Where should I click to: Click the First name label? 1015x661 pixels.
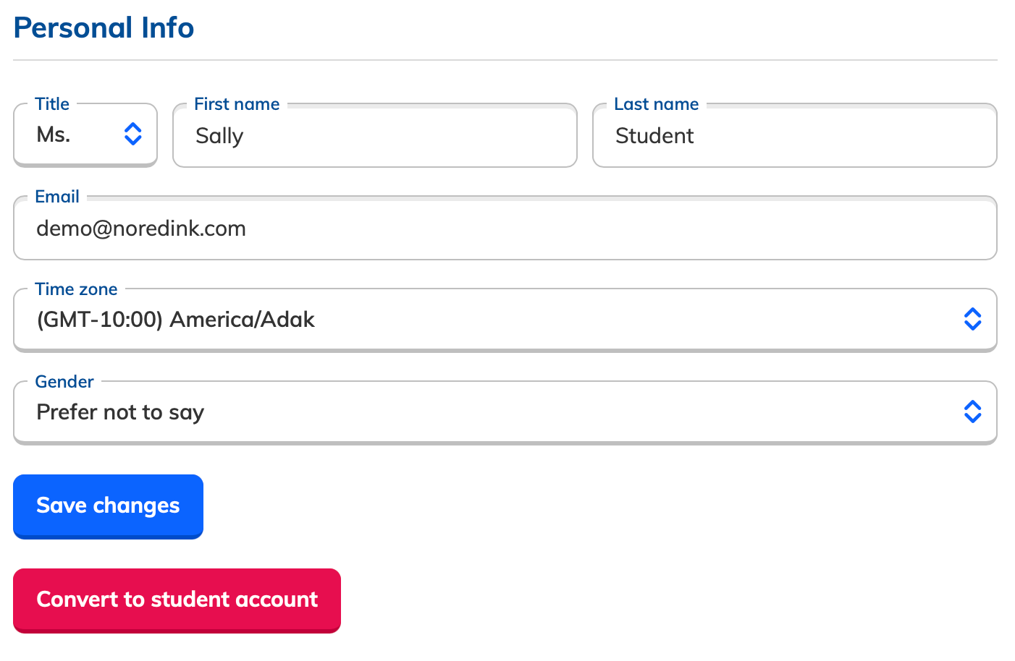coord(237,104)
